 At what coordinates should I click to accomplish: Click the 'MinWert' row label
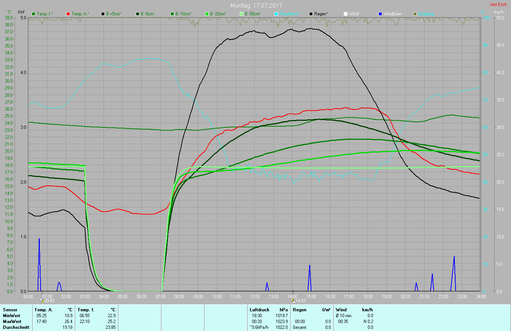[x=12, y=316]
